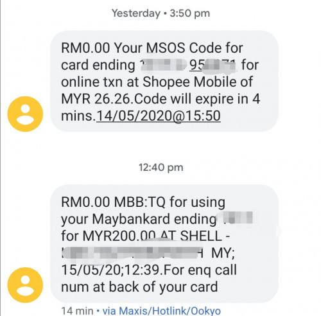Tap blurred card digits after 'Maybankard ending'
Screen dimensions: 321x316
236,218
